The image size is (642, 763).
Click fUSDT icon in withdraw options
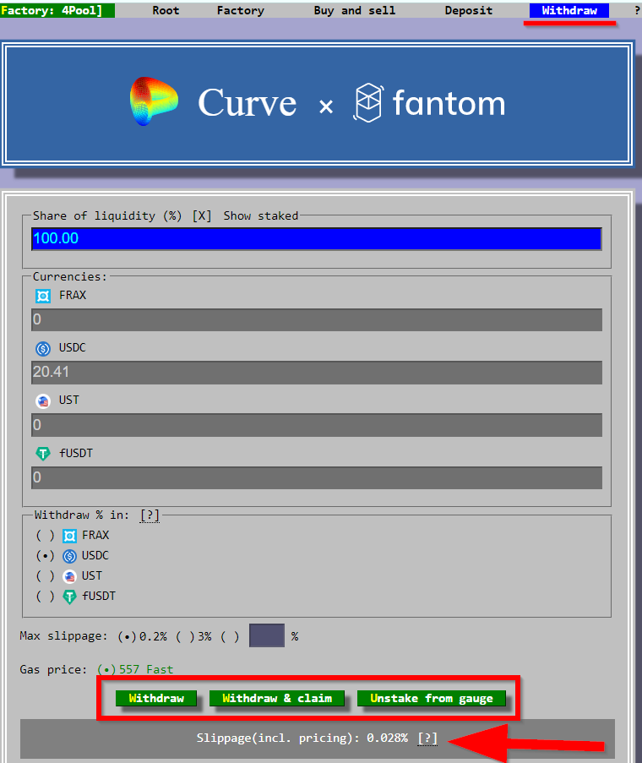tap(69, 597)
